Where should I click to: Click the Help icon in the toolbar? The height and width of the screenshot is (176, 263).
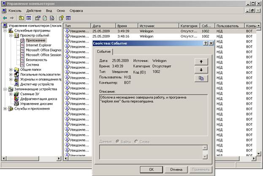pos(61,18)
